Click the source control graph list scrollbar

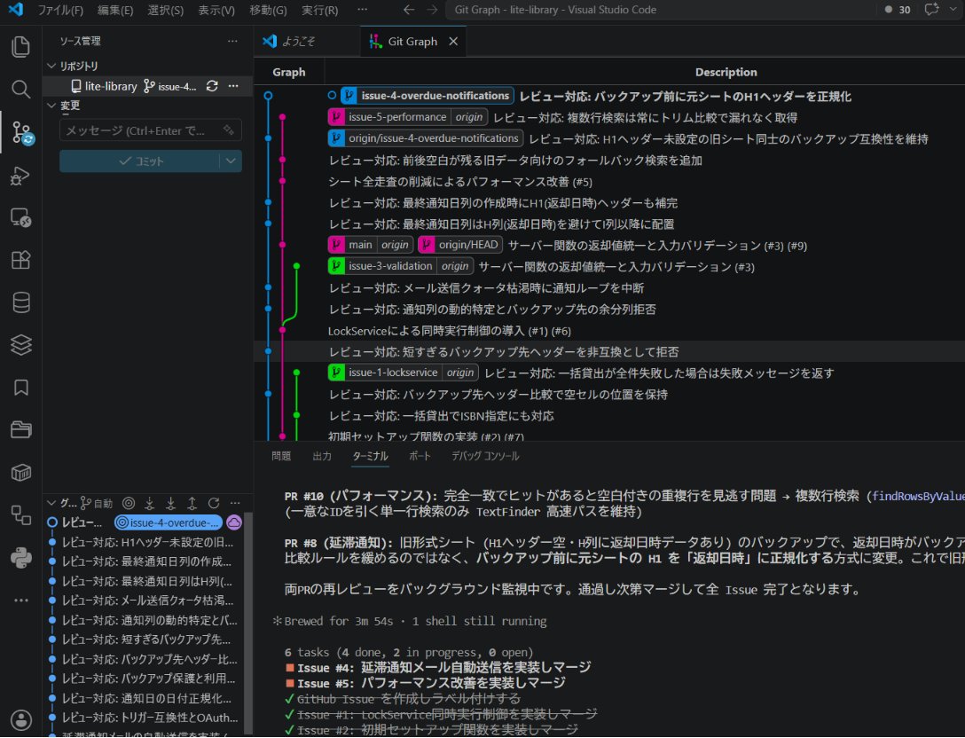(248, 623)
